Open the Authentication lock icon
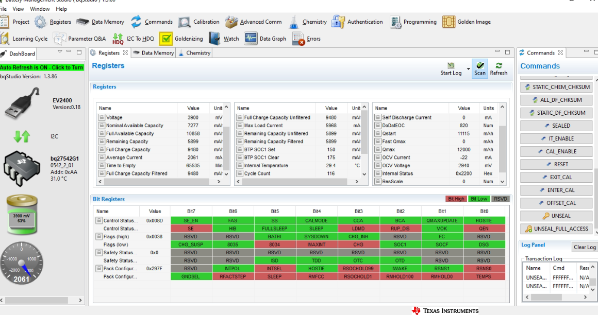598x315 pixels. [338, 22]
